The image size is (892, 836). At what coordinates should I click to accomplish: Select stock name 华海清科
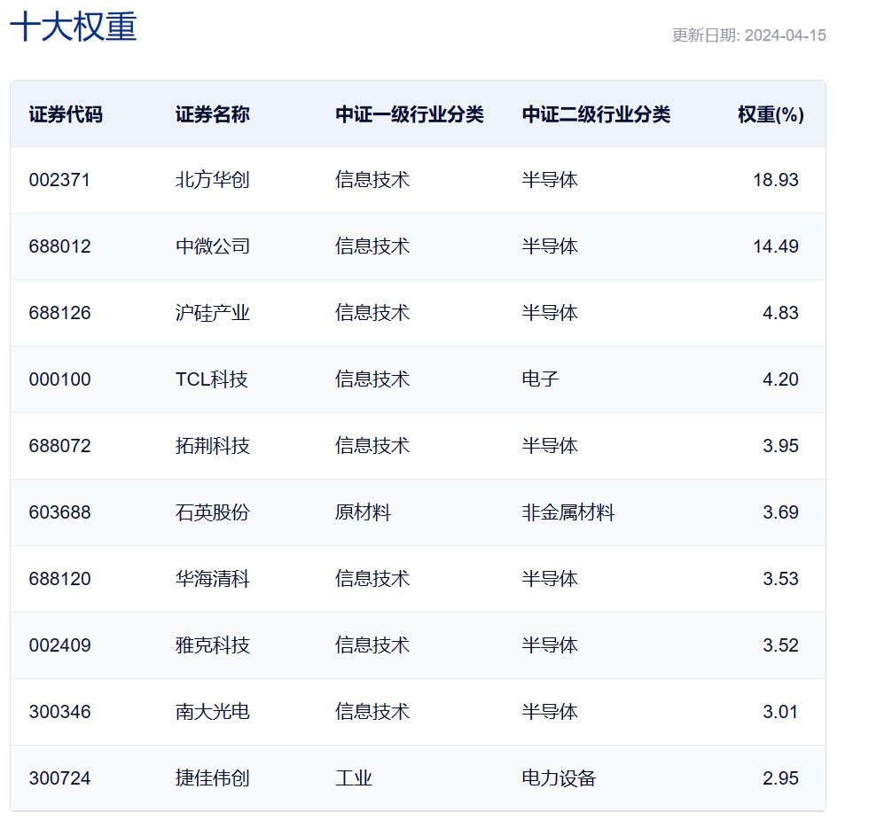(212, 579)
